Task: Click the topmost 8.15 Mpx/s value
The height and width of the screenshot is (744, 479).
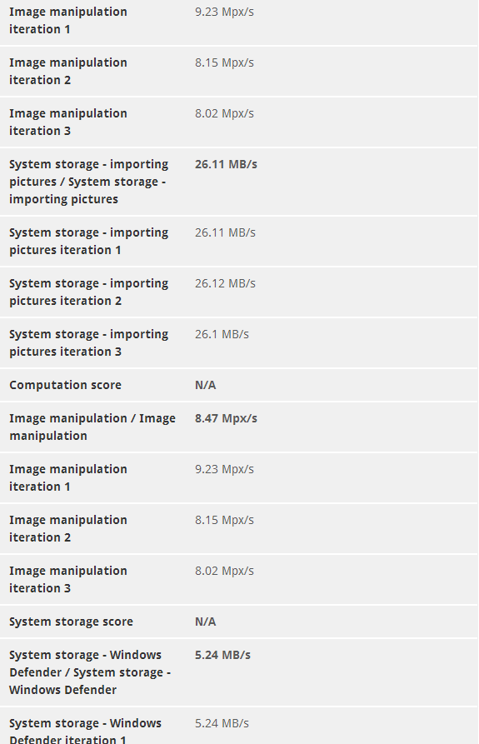Action: [224, 62]
